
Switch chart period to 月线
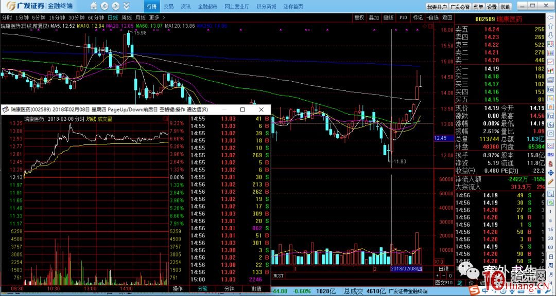[x=141, y=17]
